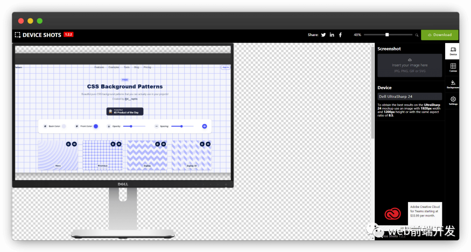Select the ZigZag pattern thumbnail

pyautogui.click(x=147, y=155)
